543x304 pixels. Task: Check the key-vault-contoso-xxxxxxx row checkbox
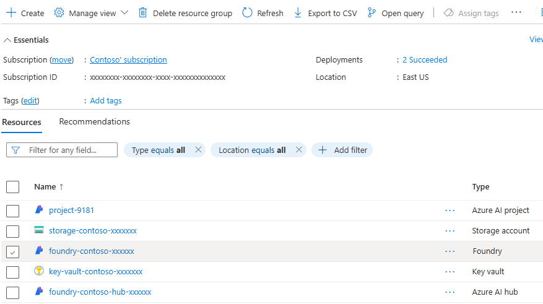click(x=13, y=272)
